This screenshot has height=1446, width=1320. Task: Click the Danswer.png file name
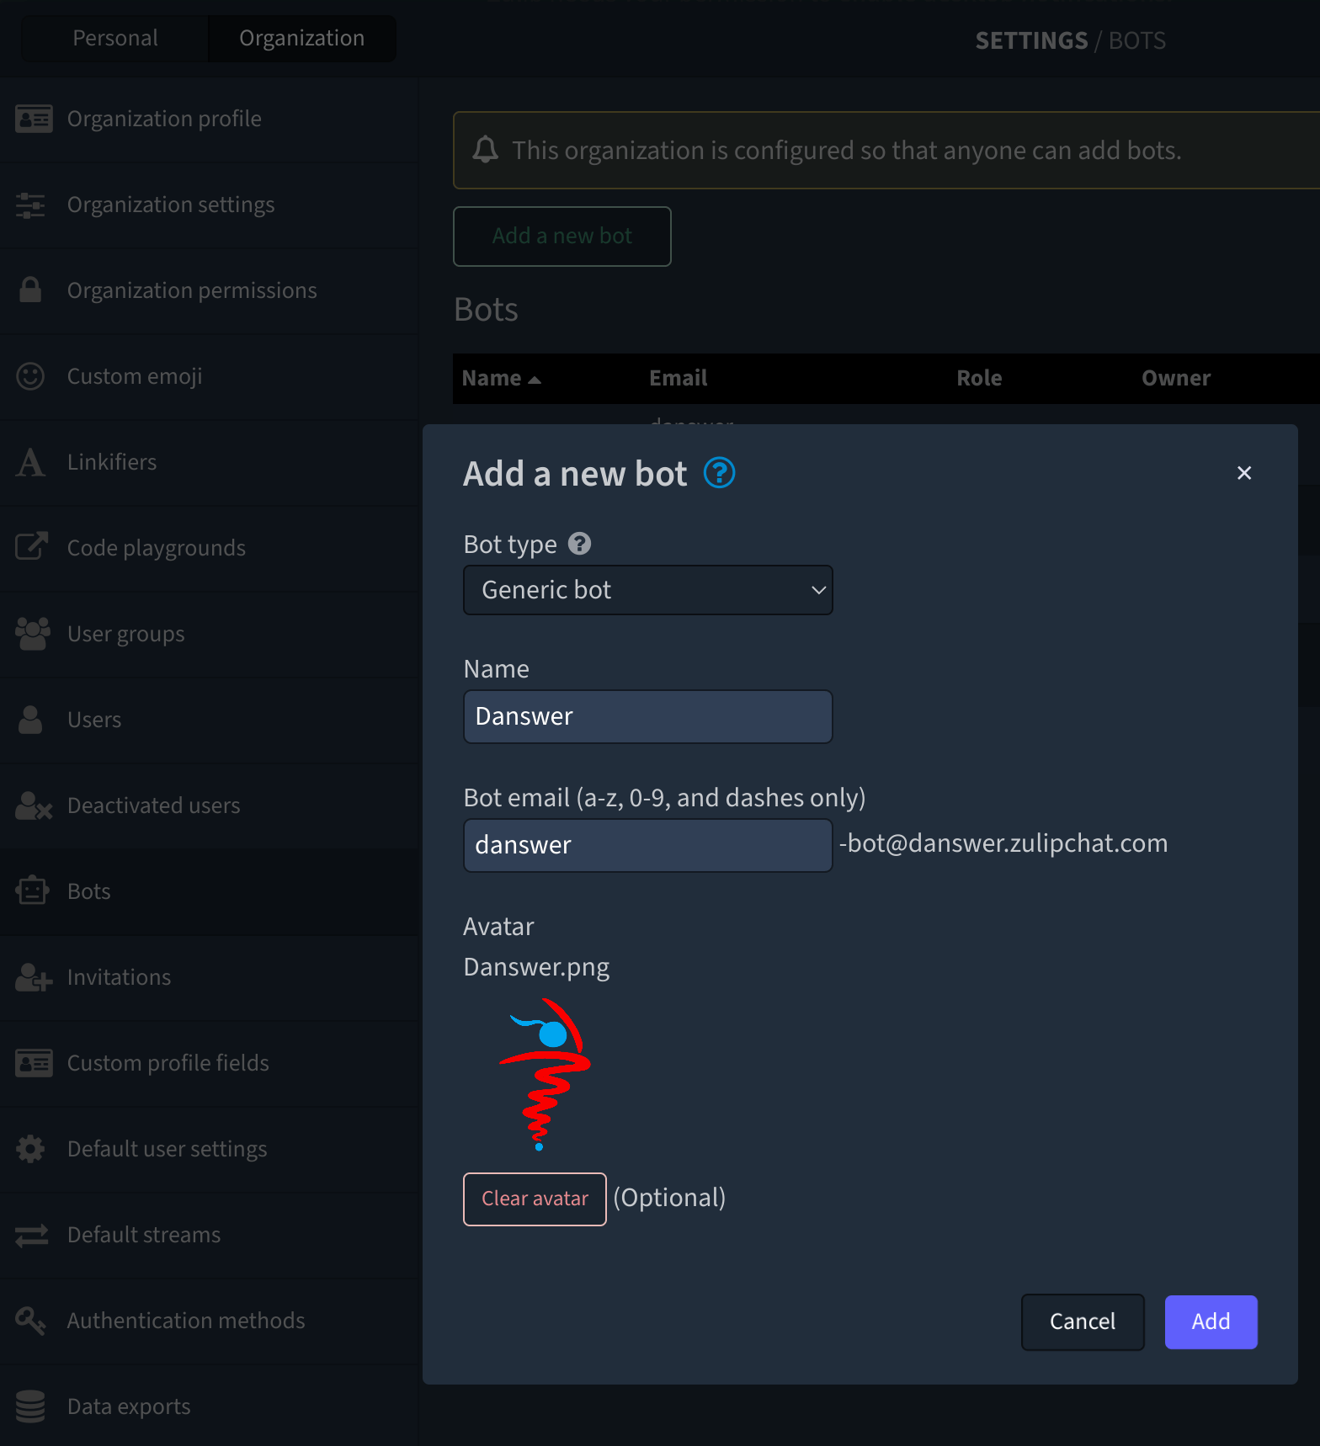click(x=536, y=968)
